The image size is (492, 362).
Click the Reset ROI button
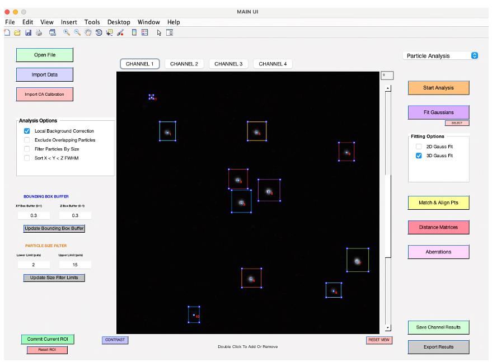click(x=48, y=350)
